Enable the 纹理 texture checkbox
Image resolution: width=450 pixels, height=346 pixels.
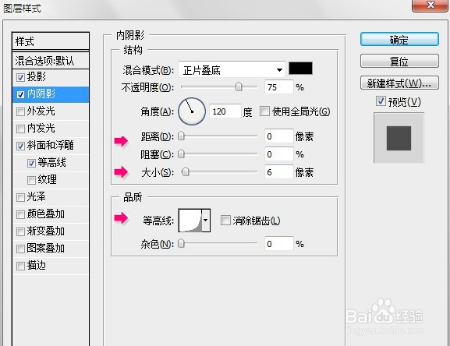point(31,180)
